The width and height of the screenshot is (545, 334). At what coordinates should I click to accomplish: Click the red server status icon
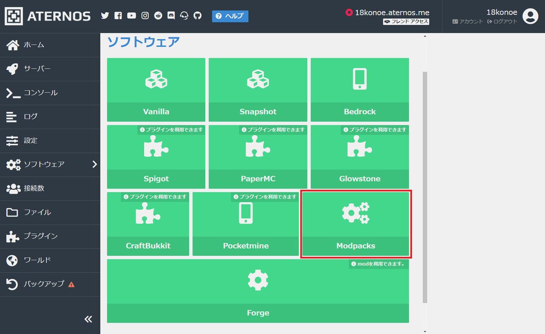(x=349, y=13)
